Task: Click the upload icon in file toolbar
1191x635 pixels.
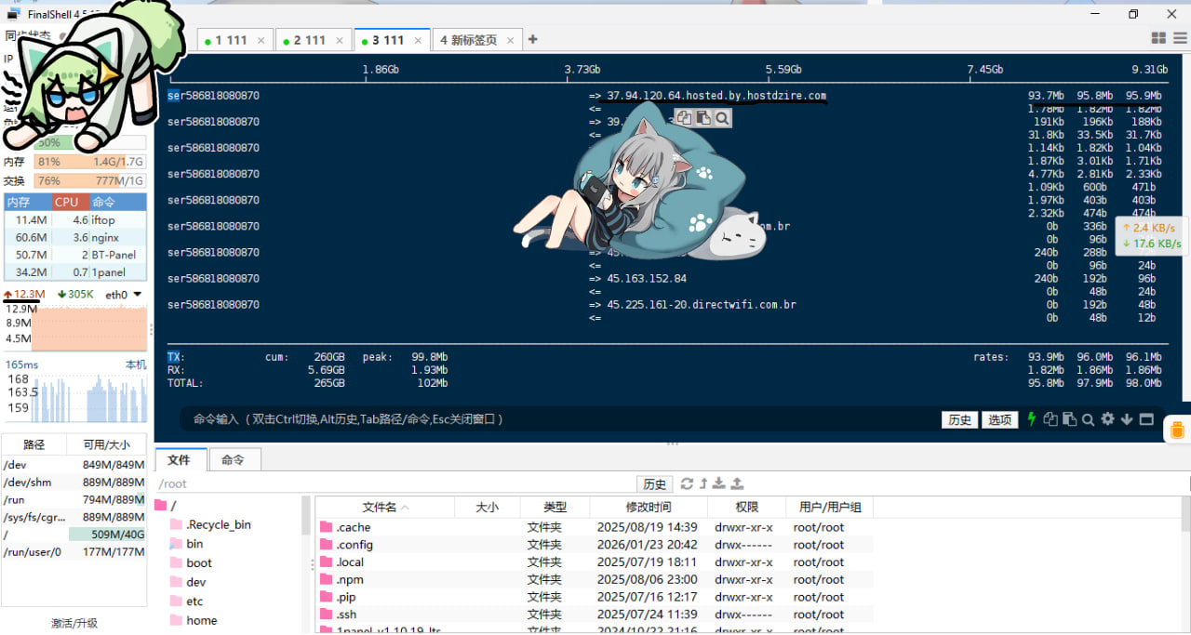Action: [737, 483]
